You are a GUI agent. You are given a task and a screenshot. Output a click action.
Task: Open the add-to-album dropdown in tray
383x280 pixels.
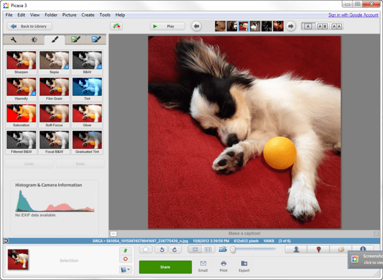(125, 269)
